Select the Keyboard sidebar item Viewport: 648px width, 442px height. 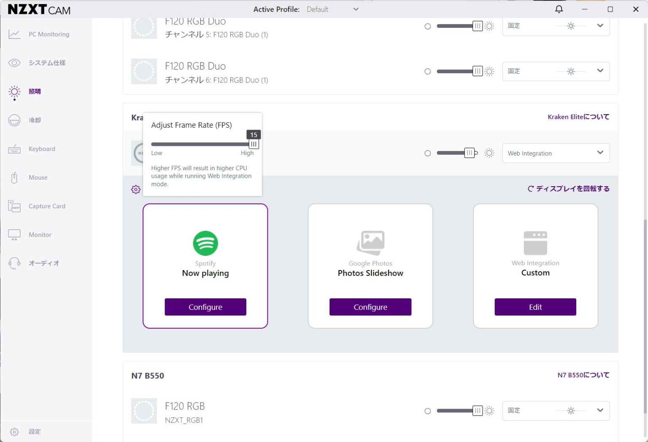point(41,149)
